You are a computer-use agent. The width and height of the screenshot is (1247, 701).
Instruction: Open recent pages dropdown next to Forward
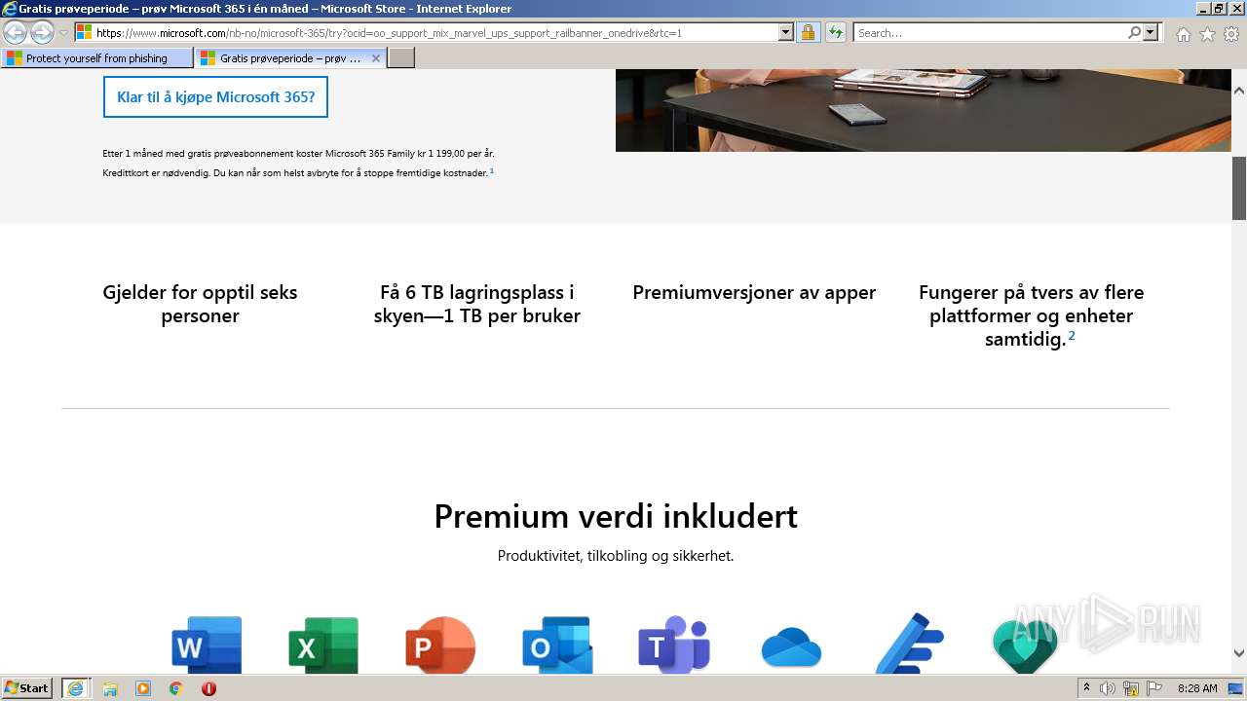coord(63,33)
